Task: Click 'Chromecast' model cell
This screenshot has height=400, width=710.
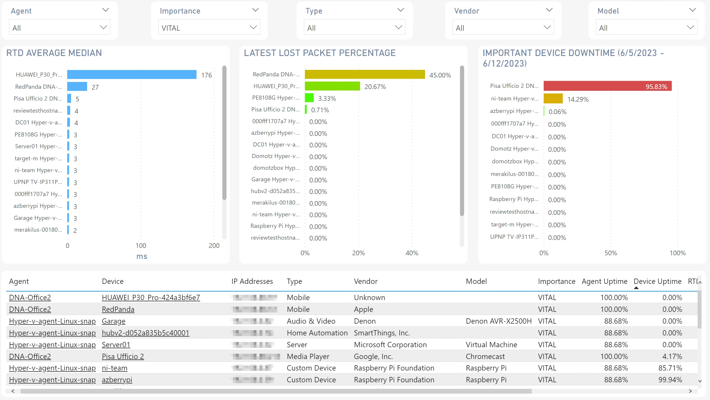Action: point(485,356)
